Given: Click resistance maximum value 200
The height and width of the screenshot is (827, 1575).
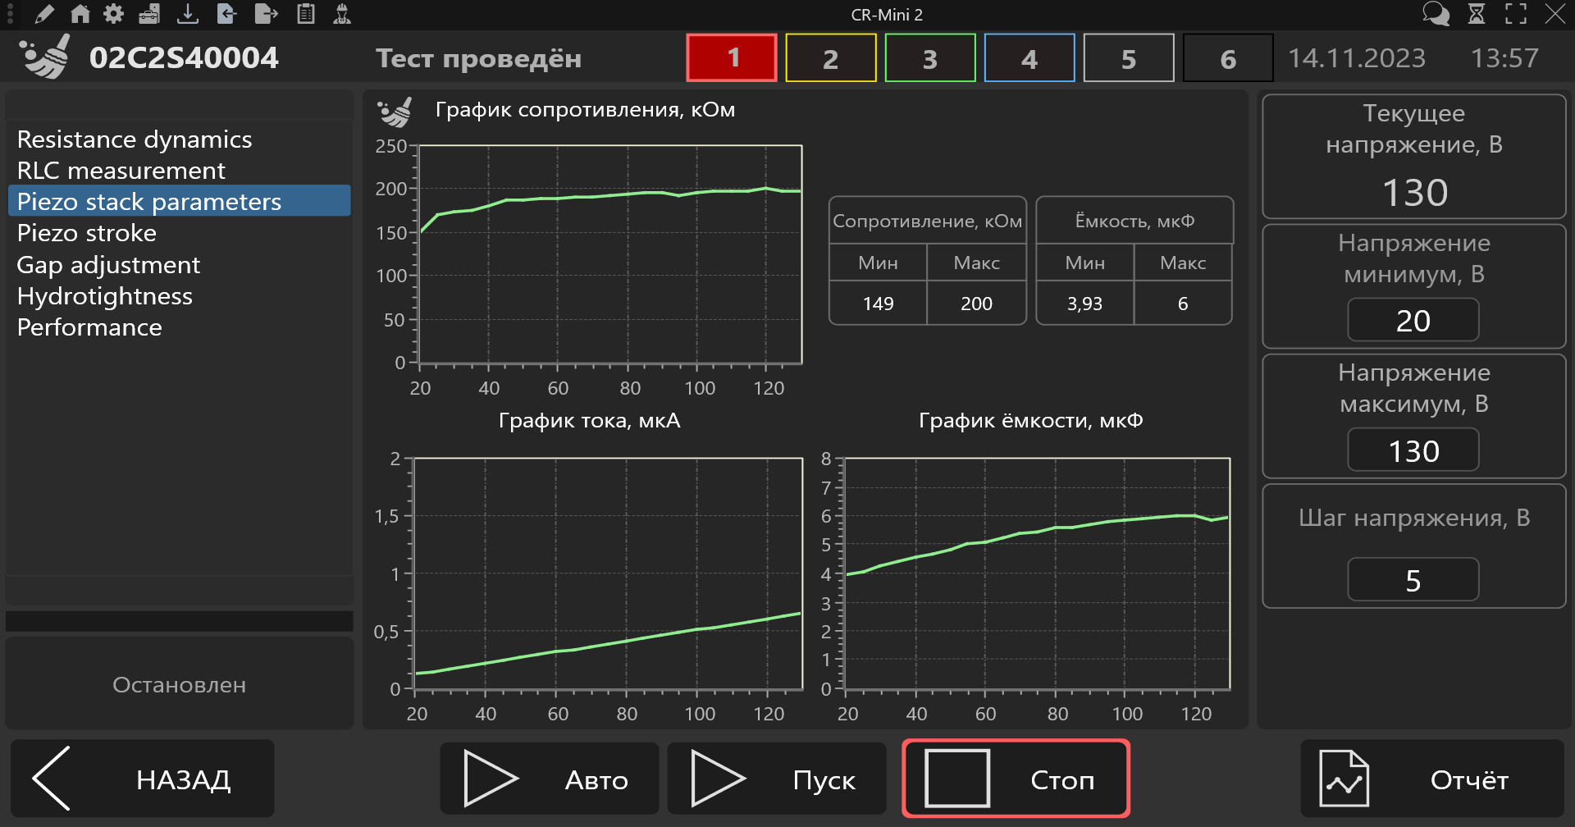Looking at the screenshot, I should [x=976, y=304].
